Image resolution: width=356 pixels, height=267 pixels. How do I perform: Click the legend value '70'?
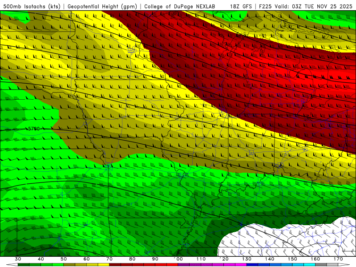pyautogui.click(x=109, y=259)
